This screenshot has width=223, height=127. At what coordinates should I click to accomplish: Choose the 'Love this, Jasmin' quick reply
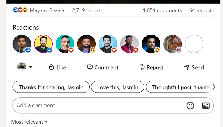(118, 87)
